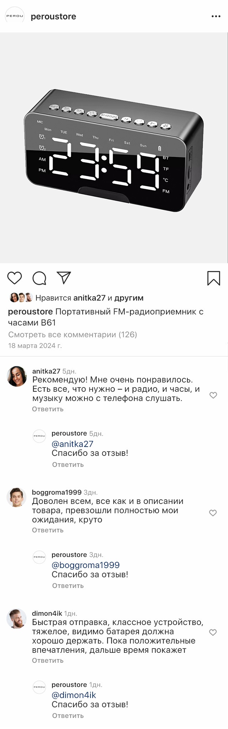The height and width of the screenshot is (729, 228).
Task: Open the @dimon4ik mention link
Action: [74, 695]
